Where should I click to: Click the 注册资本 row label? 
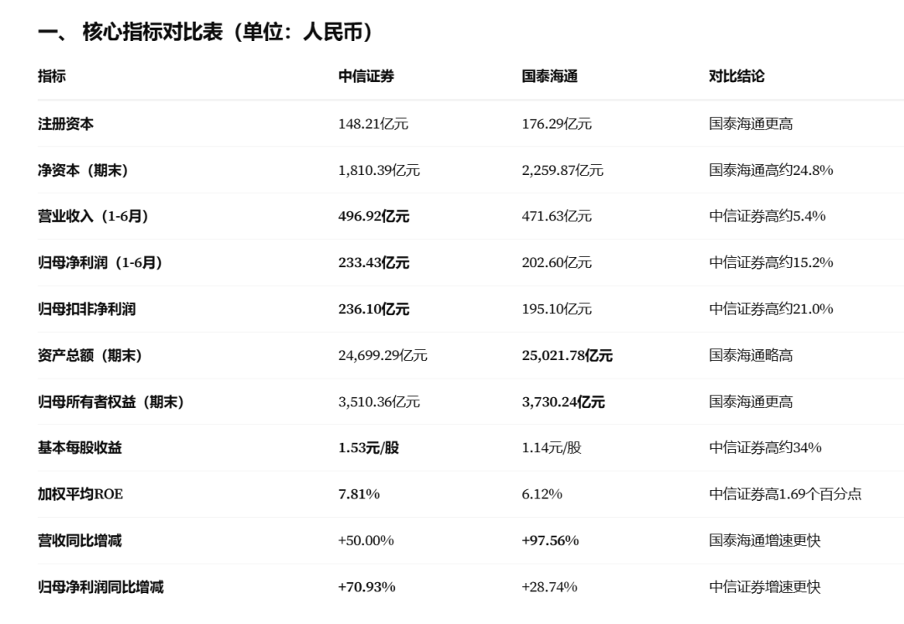point(66,124)
